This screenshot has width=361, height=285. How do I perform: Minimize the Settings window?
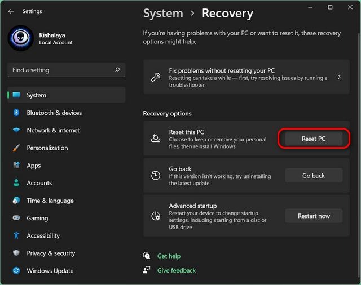[310, 7]
